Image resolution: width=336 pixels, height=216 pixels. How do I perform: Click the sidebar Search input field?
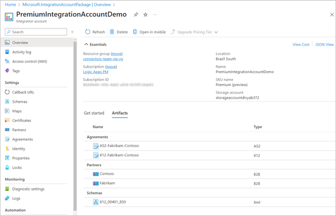[x=36, y=32]
